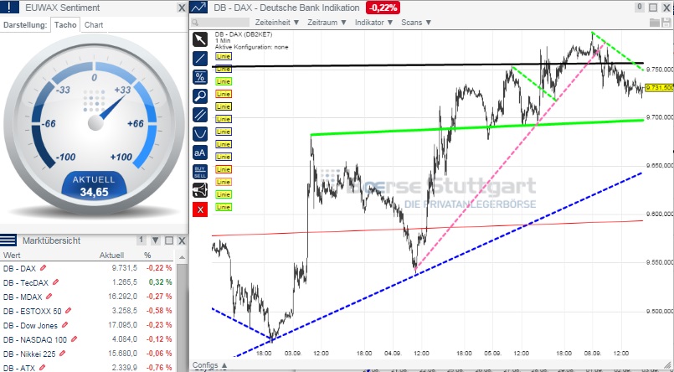Edit the DB - ATX row pencil icon
This screenshot has width=674, height=372.
click(x=42, y=368)
